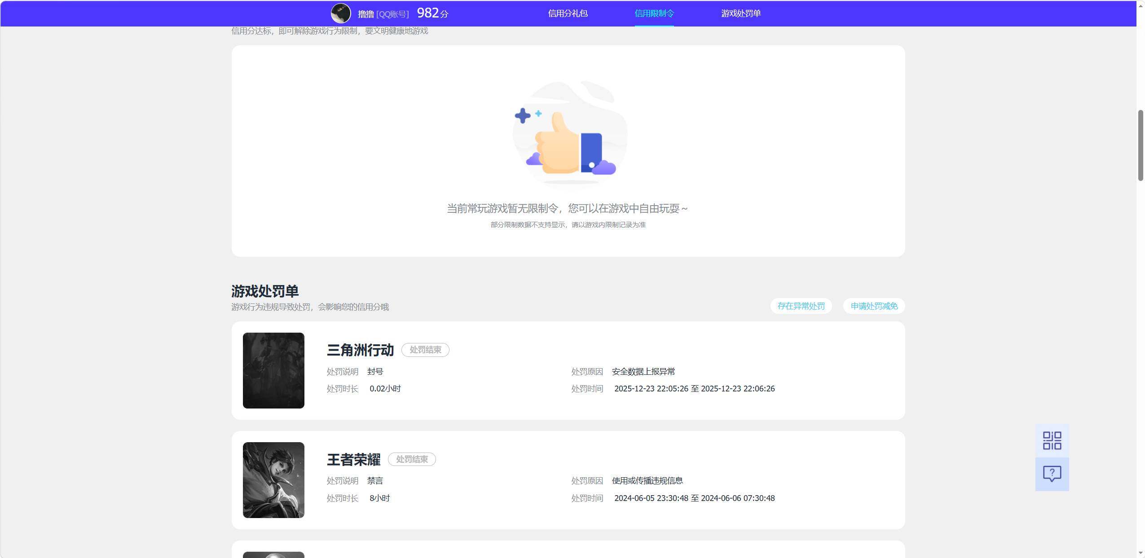Click the 8小时 penalty duration

pos(380,498)
